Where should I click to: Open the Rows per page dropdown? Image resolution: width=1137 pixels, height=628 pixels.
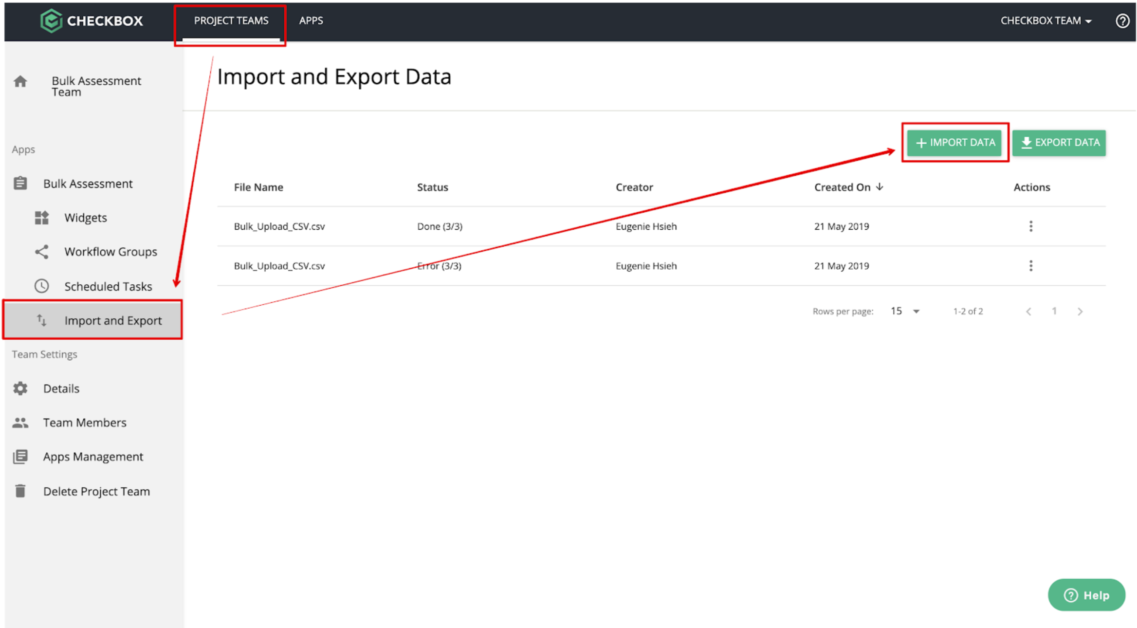(905, 311)
